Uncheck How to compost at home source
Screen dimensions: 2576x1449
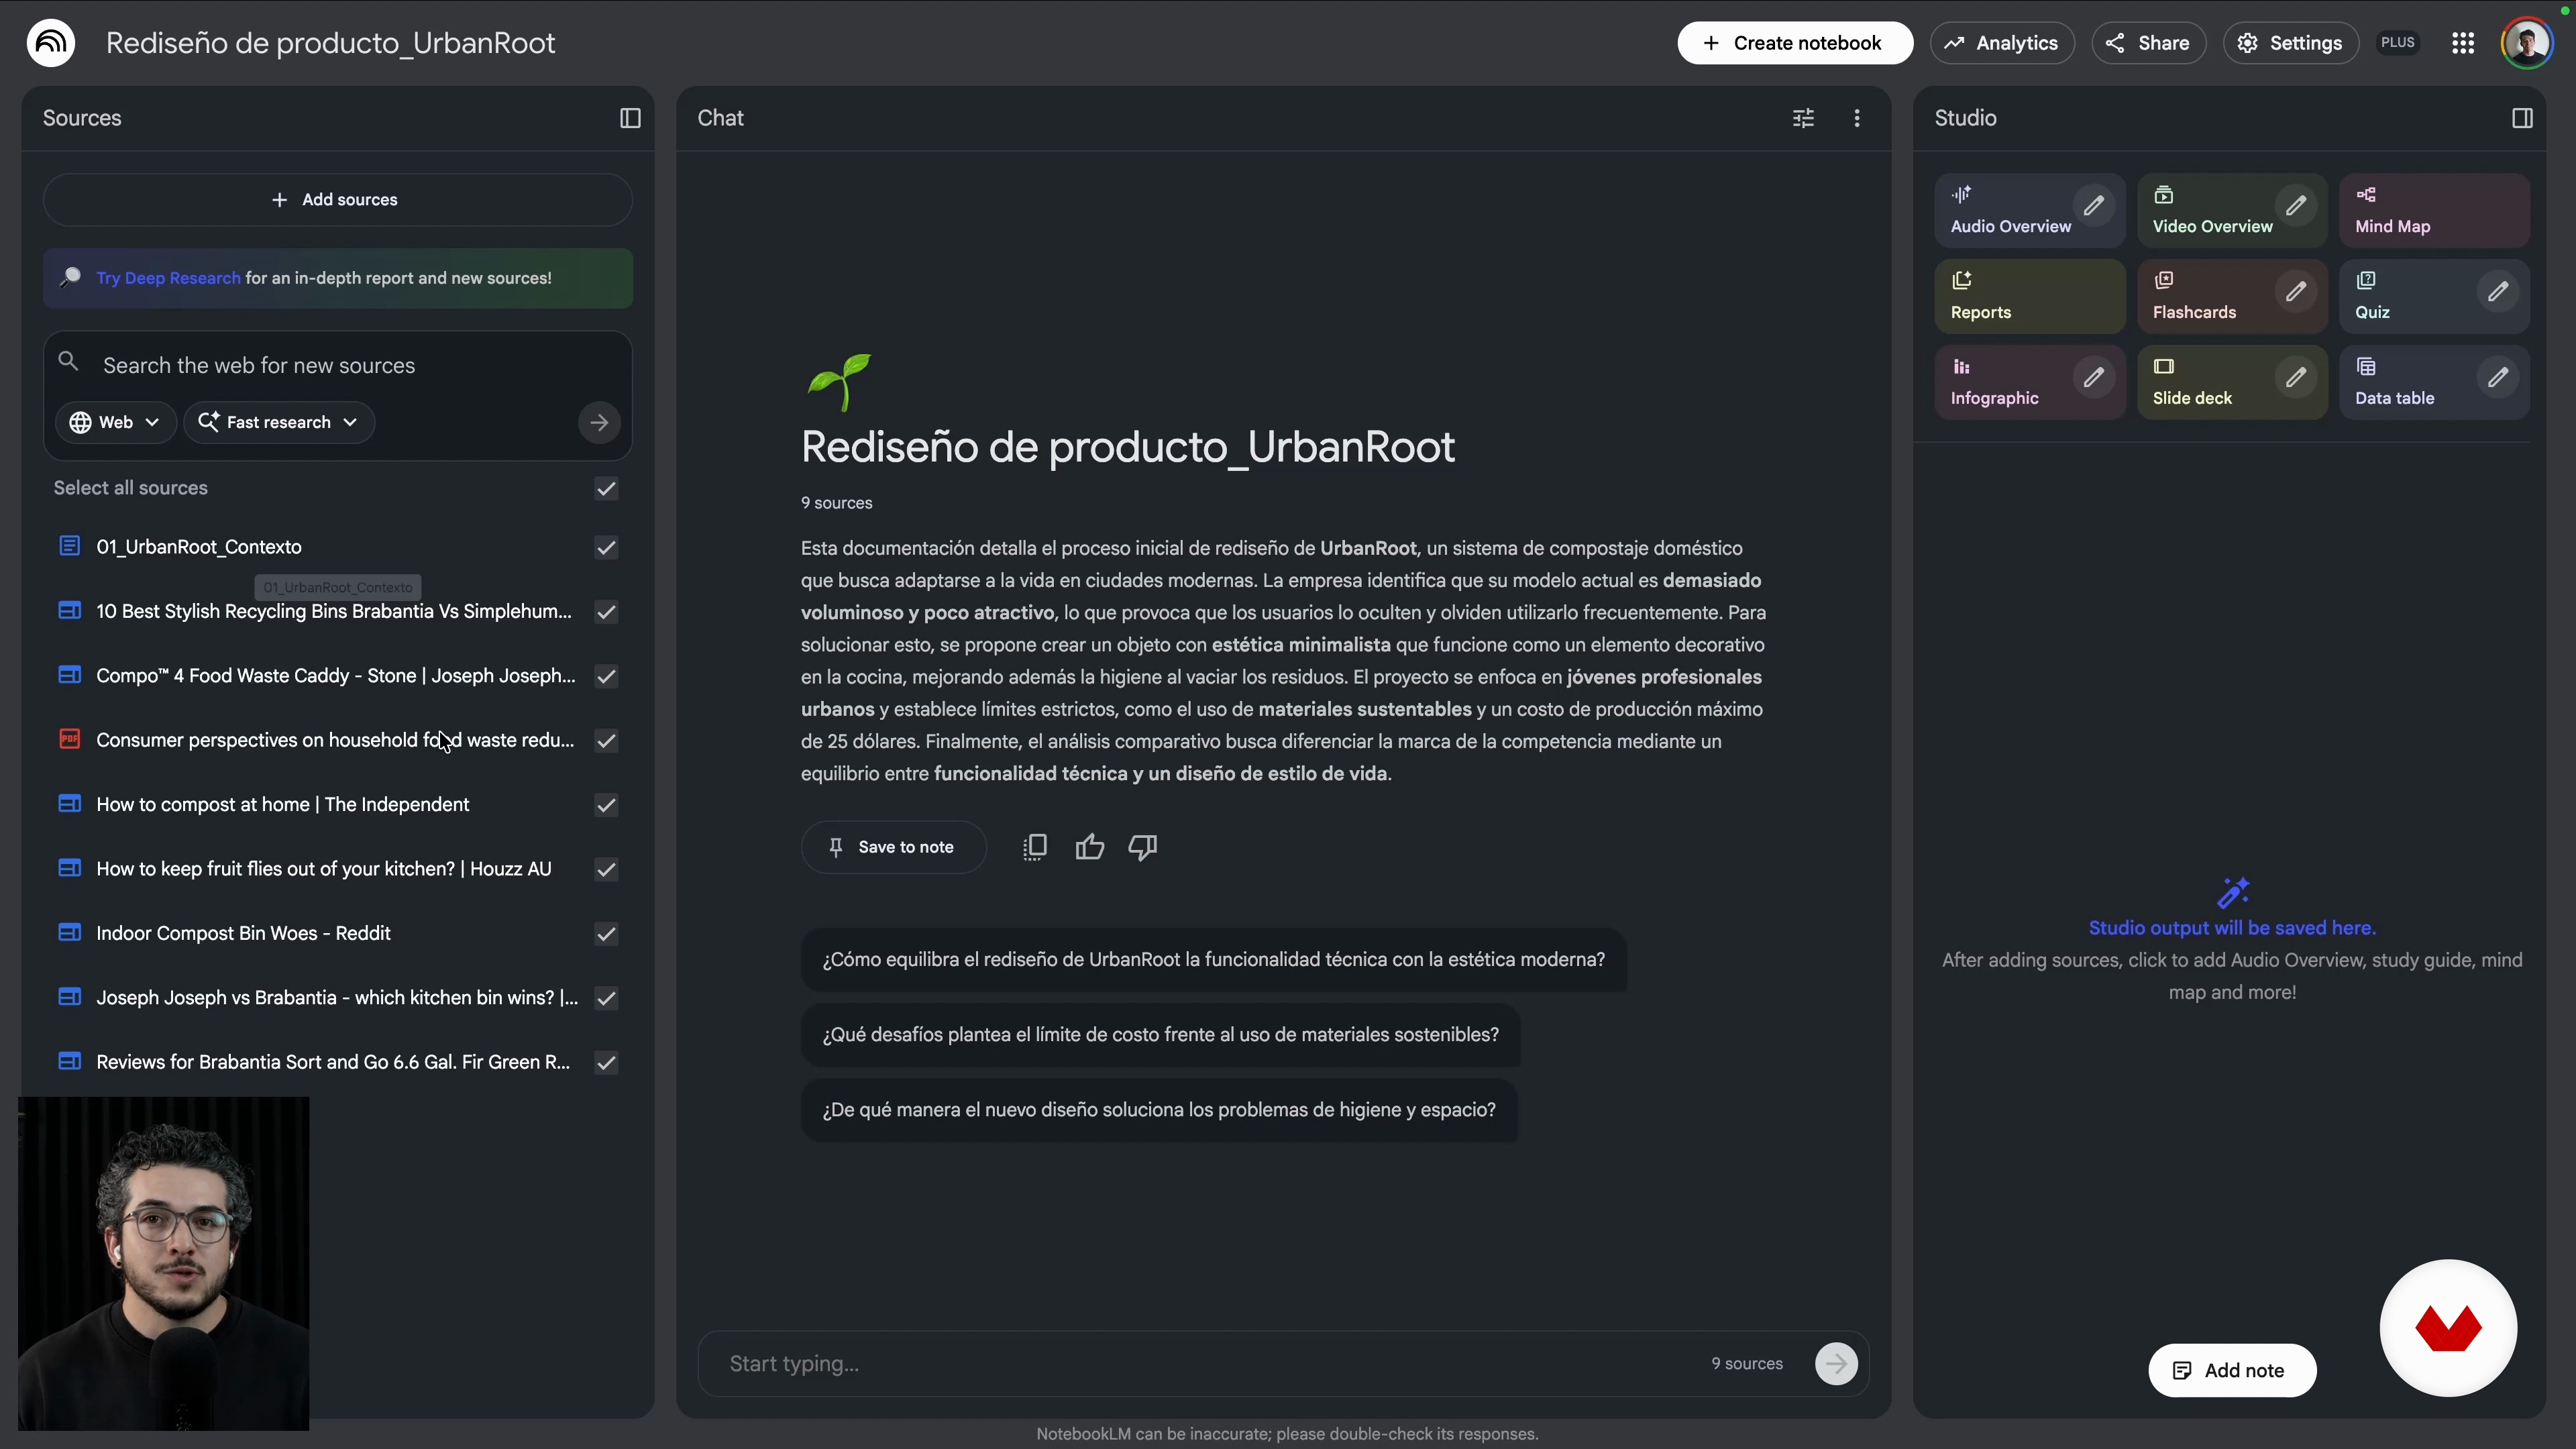(606, 805)
